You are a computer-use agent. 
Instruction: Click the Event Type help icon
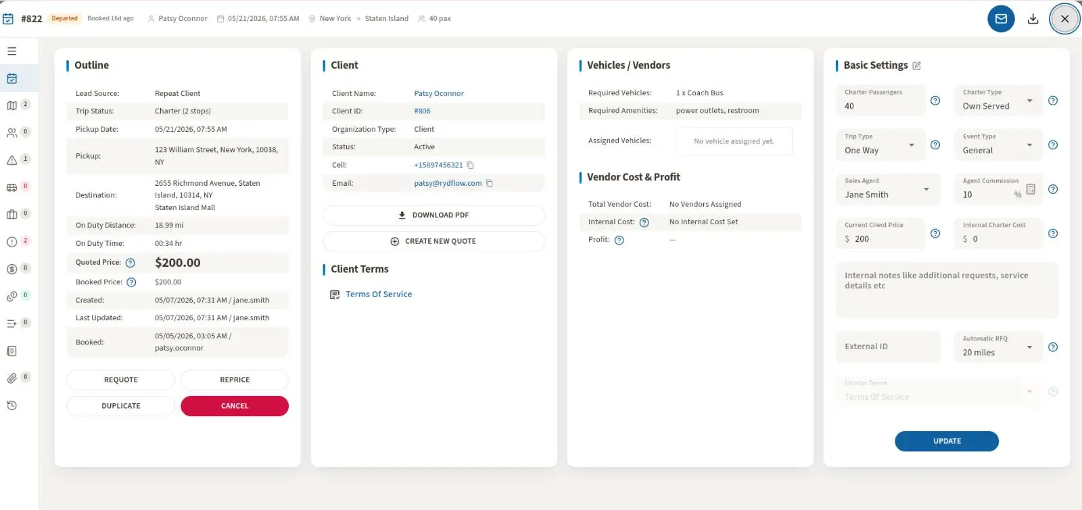[x=1053, y=145]
